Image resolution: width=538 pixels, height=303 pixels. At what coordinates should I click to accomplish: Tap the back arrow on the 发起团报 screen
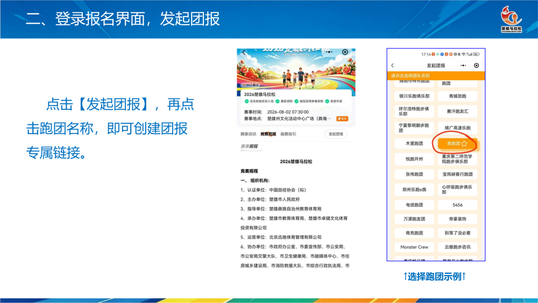393,66
